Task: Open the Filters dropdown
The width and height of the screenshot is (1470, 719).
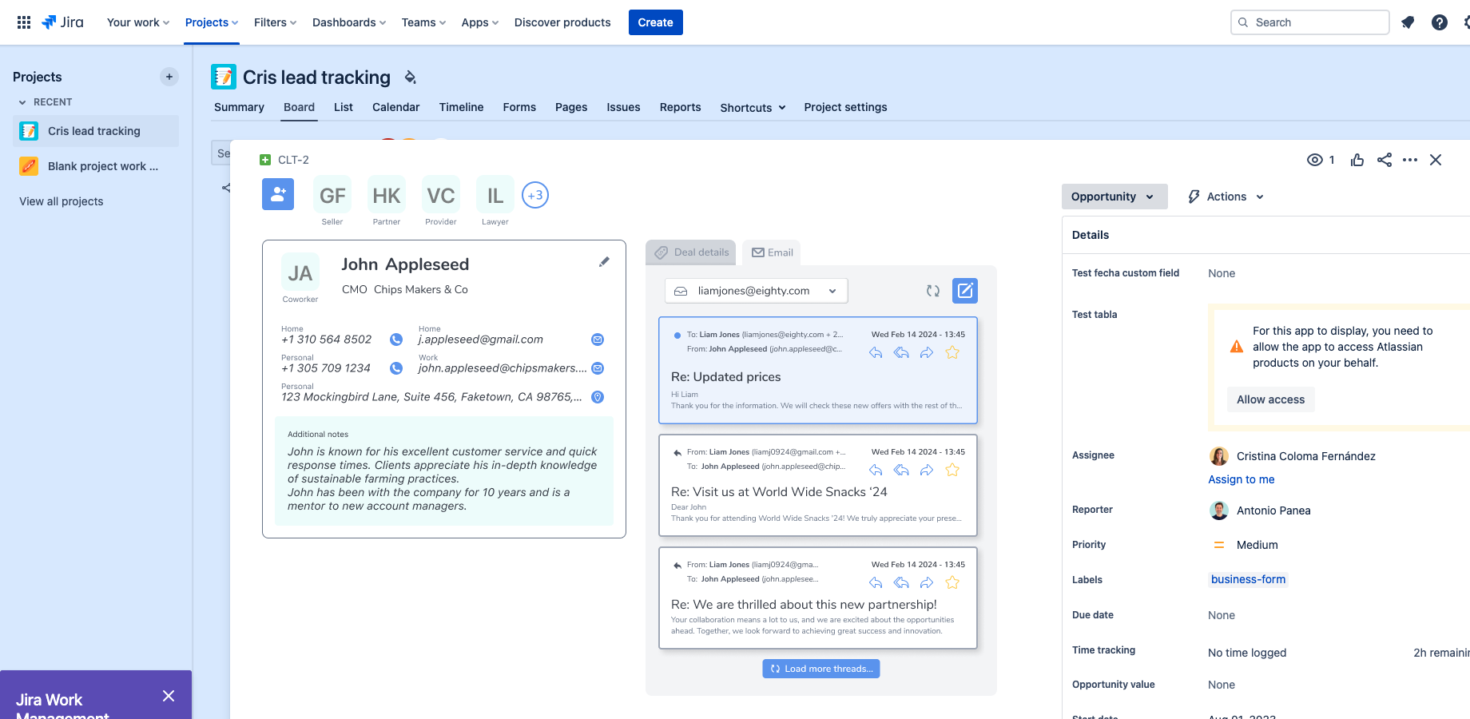Action: pyautogui.click(x=276, y=22)
